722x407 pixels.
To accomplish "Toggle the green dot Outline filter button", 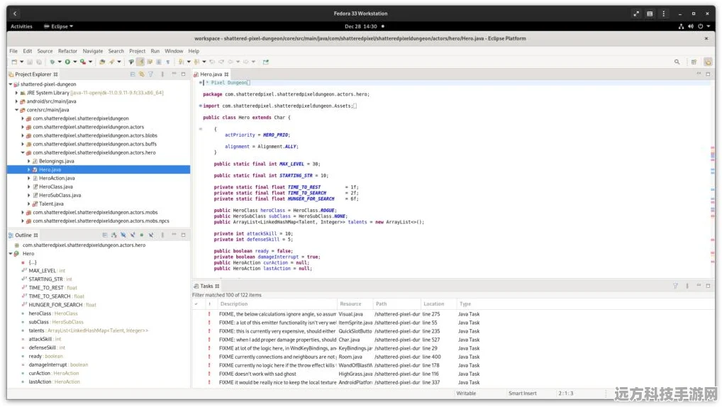I will (141, 235).
